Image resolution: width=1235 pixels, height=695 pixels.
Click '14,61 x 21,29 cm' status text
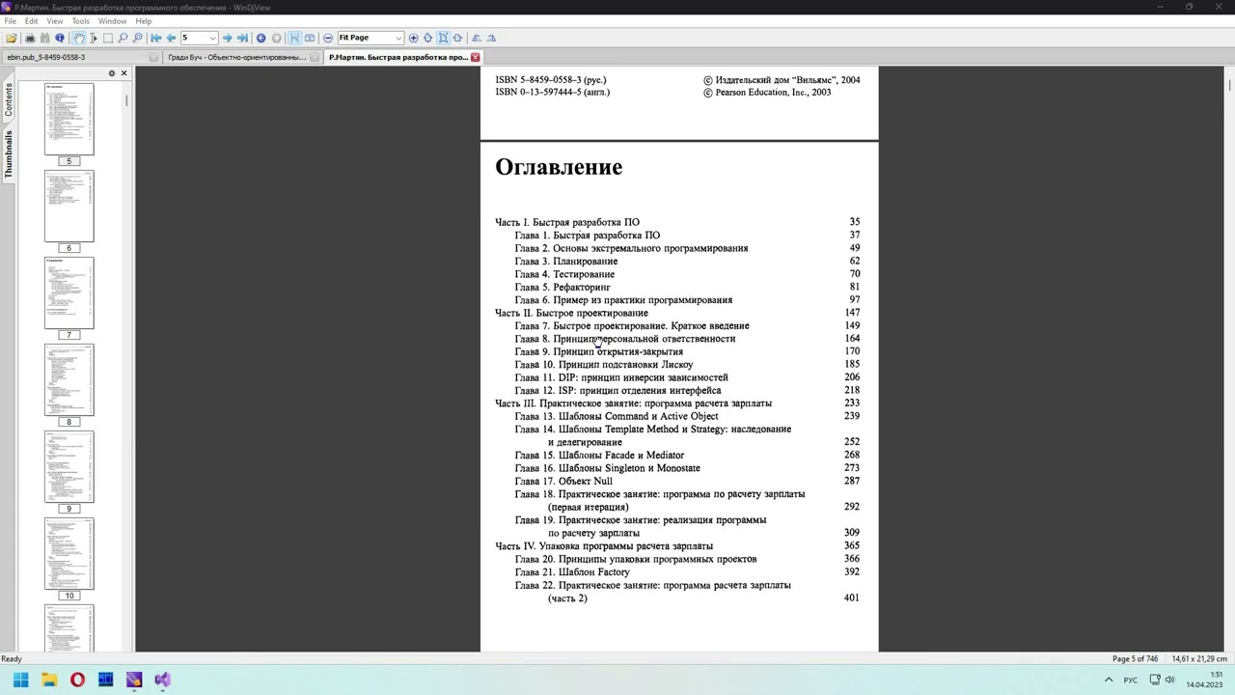click(x=1199, y=658)
